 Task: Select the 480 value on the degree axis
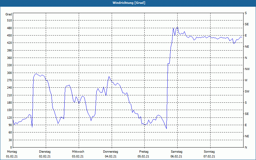point(10,28)
